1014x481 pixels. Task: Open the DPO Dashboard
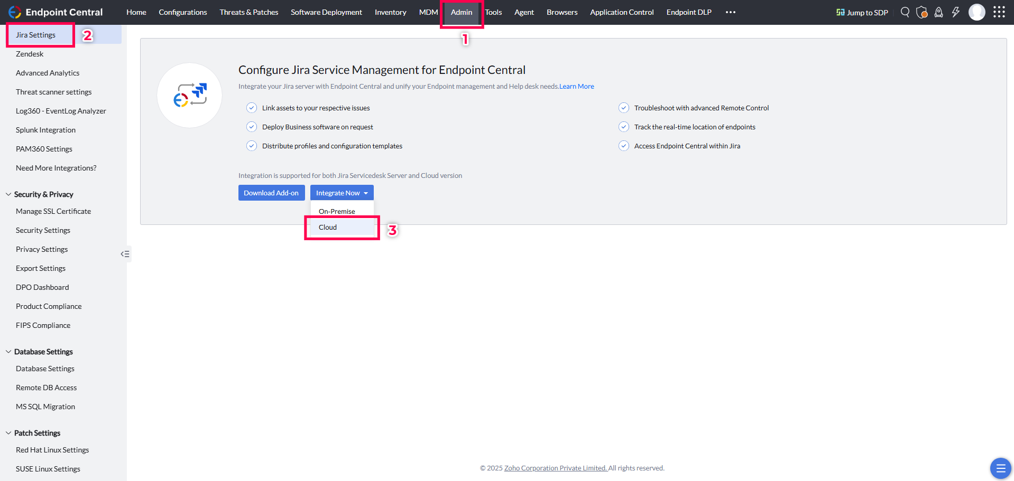(42, 287)
